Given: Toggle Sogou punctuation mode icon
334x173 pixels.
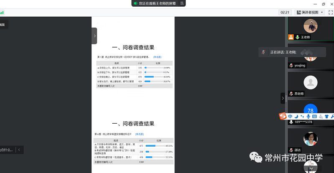Looking at the screenshot, I should coord(302,116).
